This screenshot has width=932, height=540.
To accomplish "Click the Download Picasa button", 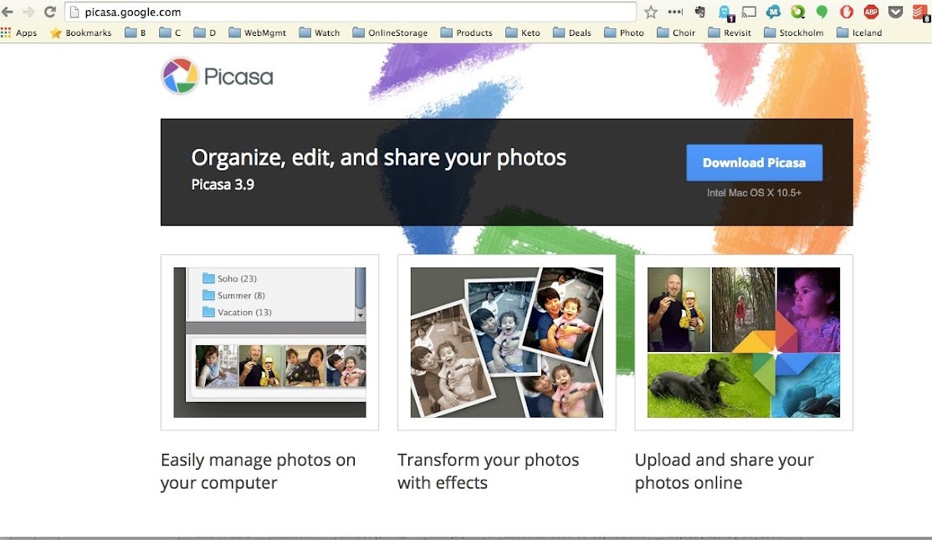I will 755,163.
